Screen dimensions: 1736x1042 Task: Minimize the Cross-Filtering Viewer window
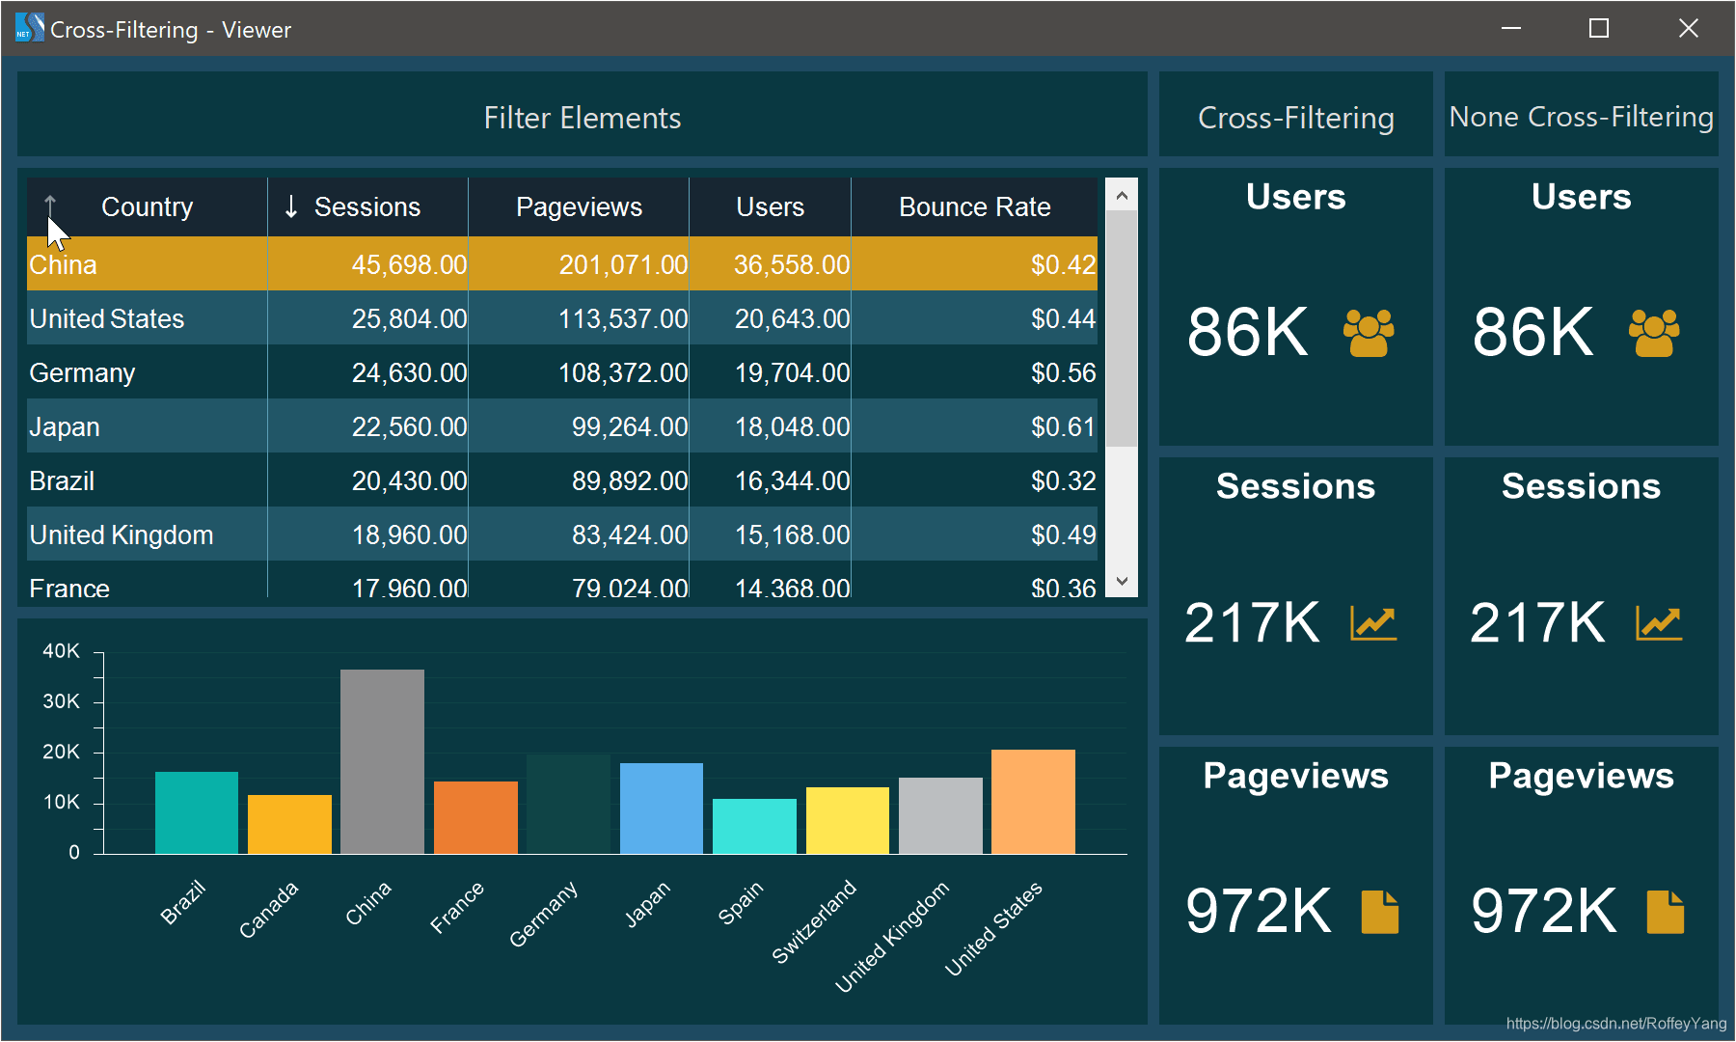(x=1511, y=28)
